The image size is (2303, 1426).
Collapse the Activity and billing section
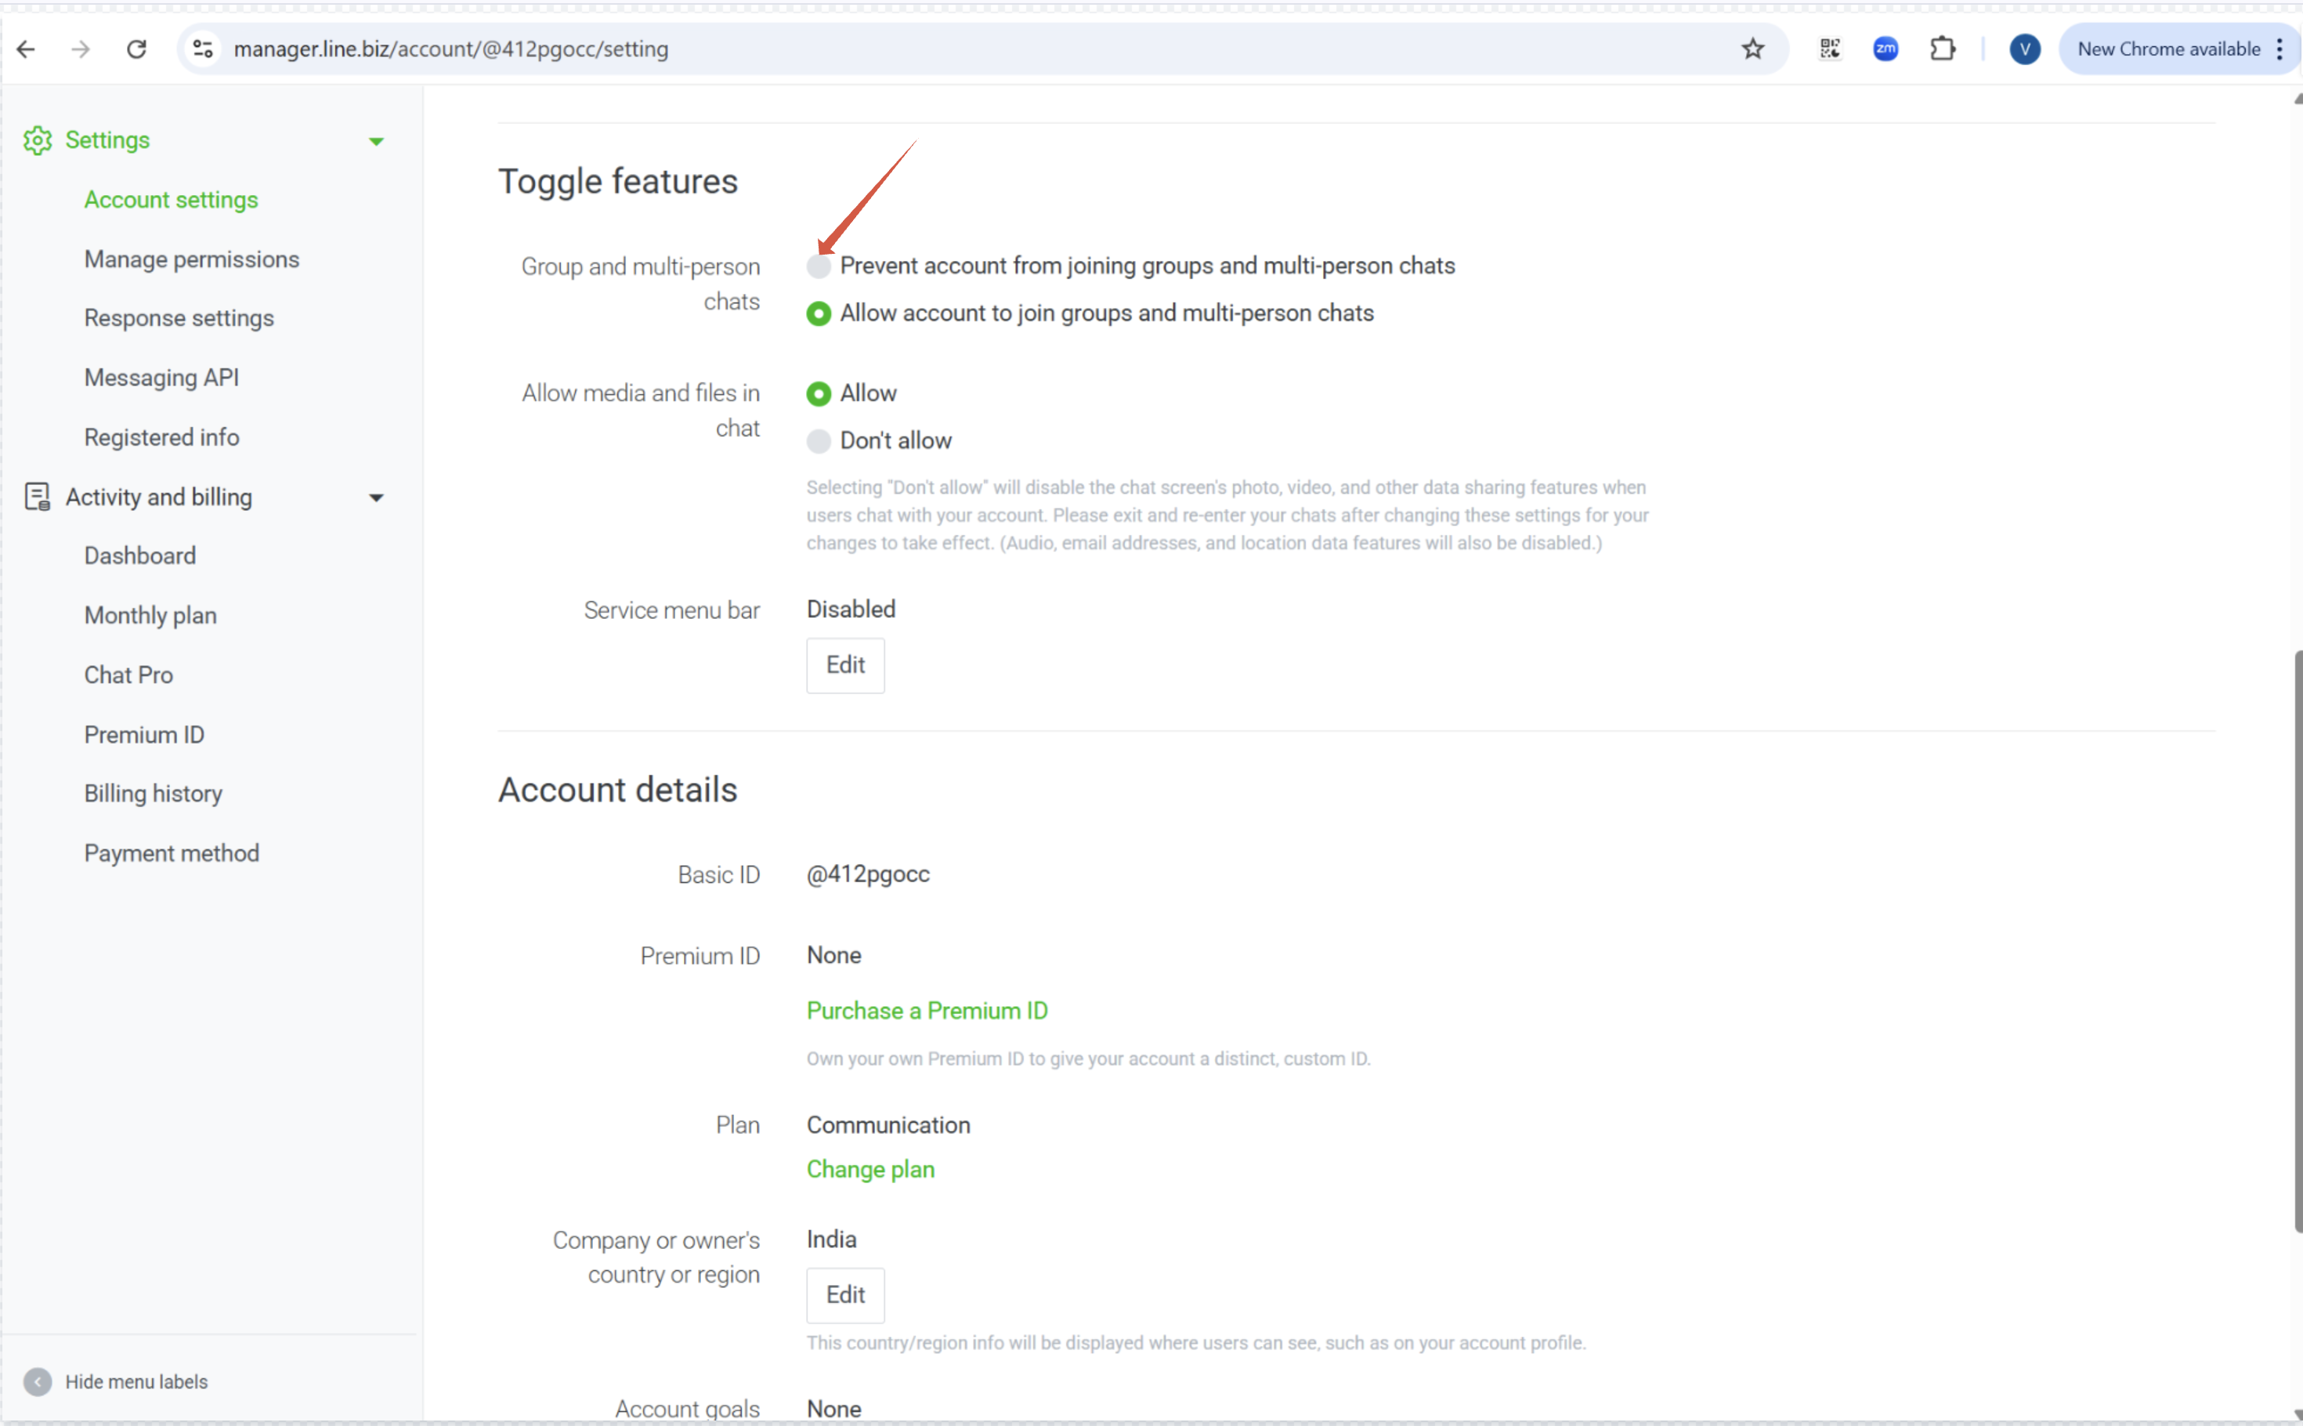click(376, 498)
